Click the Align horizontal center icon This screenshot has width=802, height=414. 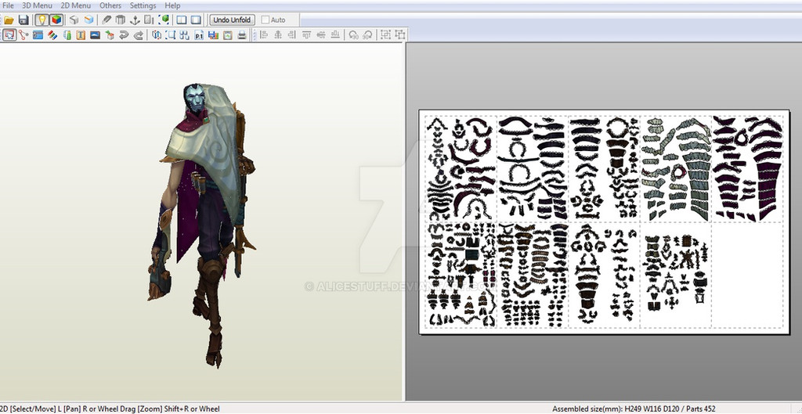(x=278, y=34)
